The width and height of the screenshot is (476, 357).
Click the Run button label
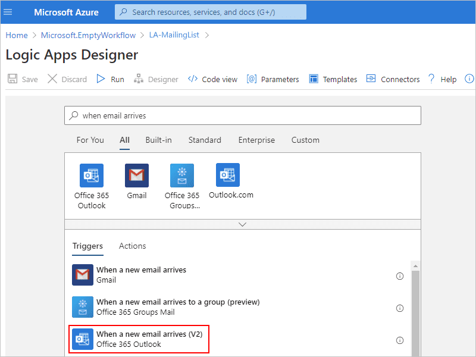tap(117, 79)
